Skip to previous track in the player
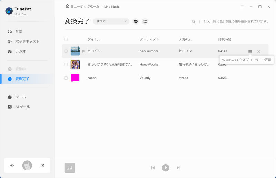Screen dimensions: 276x178 pos(153,168)
